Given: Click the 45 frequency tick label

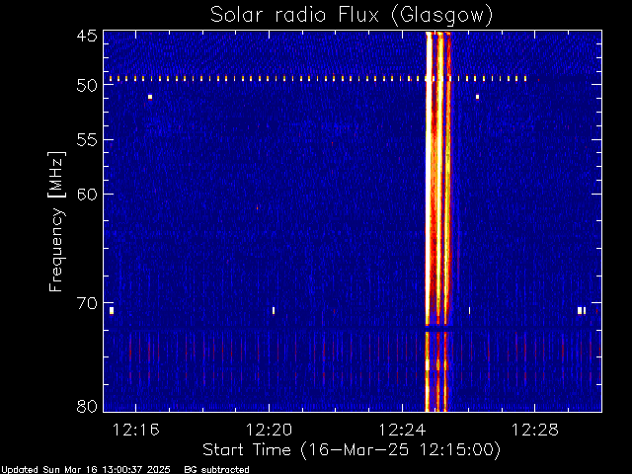Looking at the screenshot, I should click(87, 36).
